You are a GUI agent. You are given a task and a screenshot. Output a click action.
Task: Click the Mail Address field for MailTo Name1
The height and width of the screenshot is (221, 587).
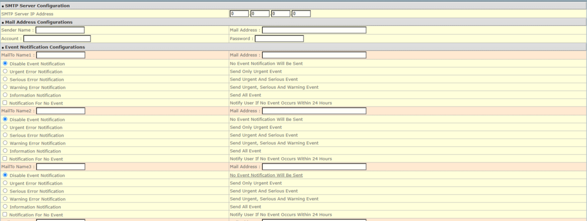pos(314,55)
